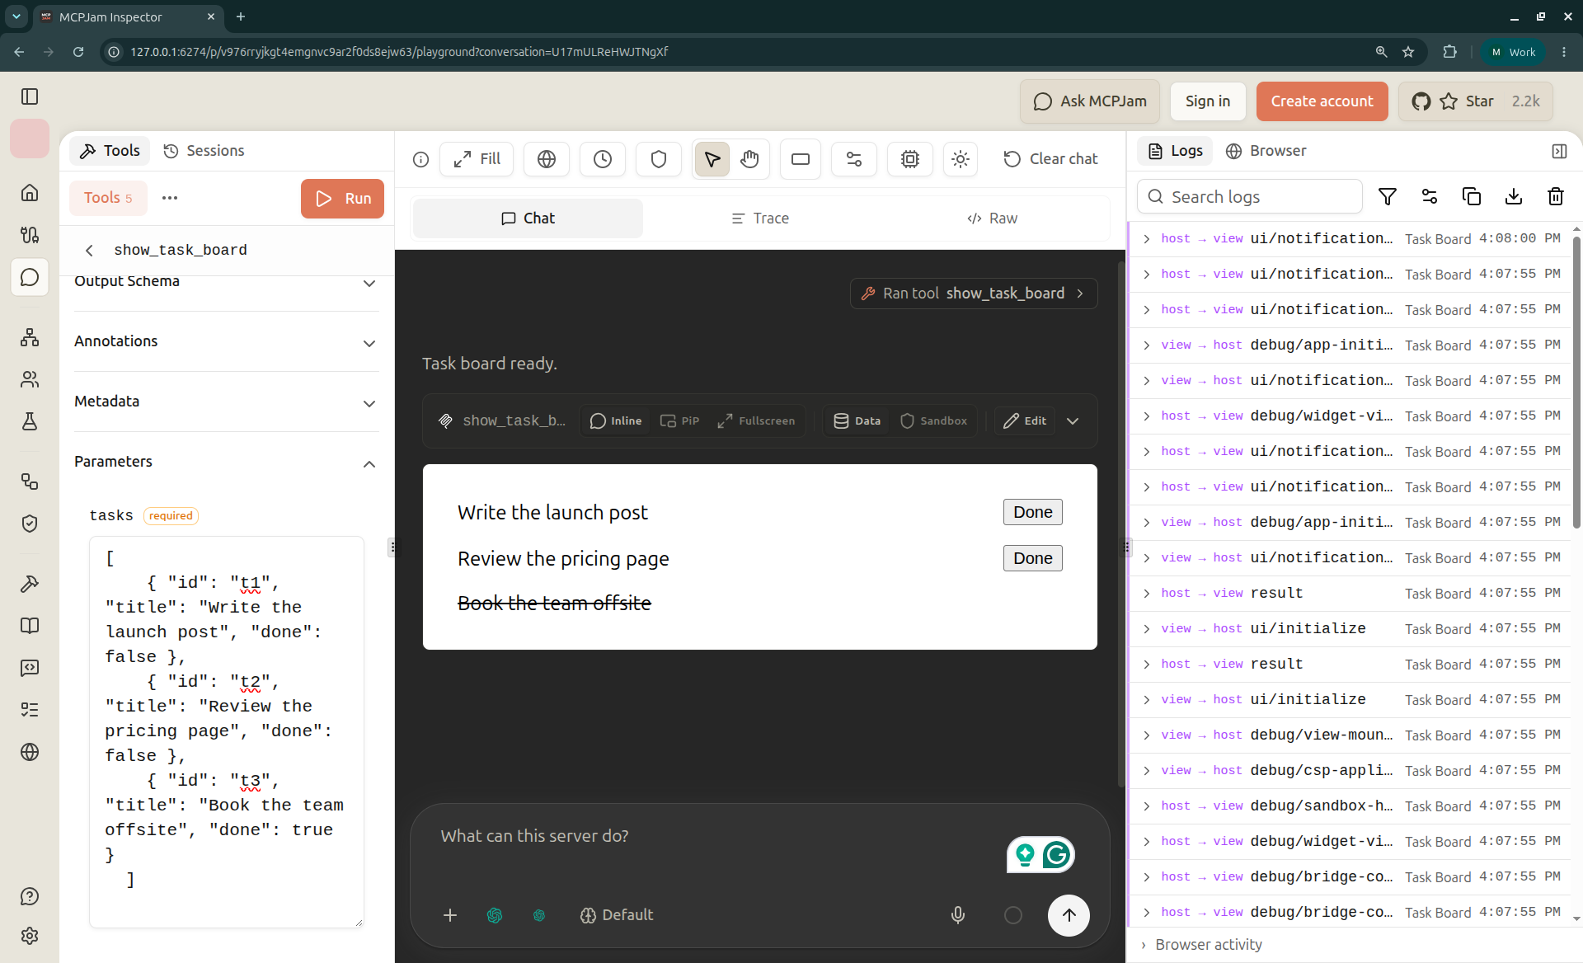Screen dimensions: 1583x963
Task: Open the shield permissions icon in the toolbar
Action: click(659, 159)
